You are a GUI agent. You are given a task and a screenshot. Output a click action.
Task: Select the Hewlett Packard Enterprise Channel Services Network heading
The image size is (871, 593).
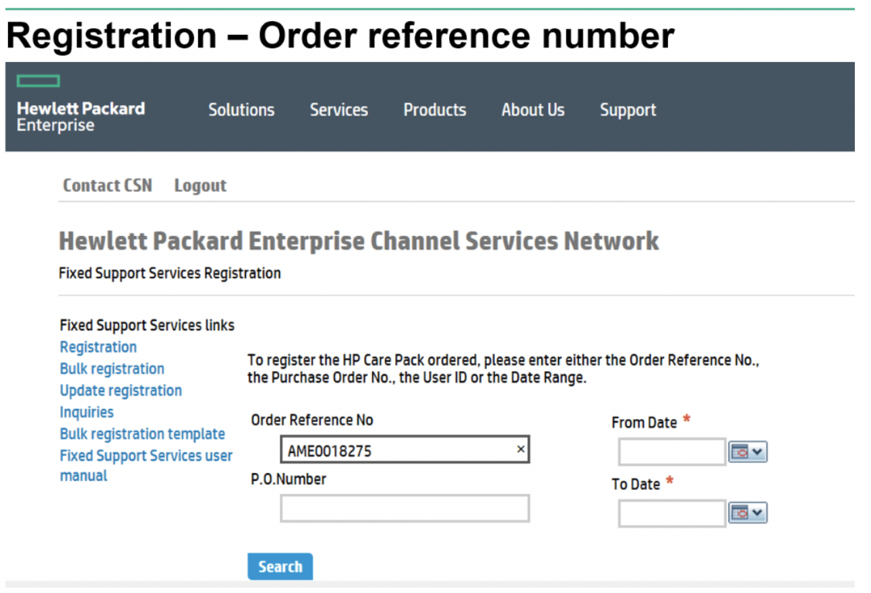359,241
